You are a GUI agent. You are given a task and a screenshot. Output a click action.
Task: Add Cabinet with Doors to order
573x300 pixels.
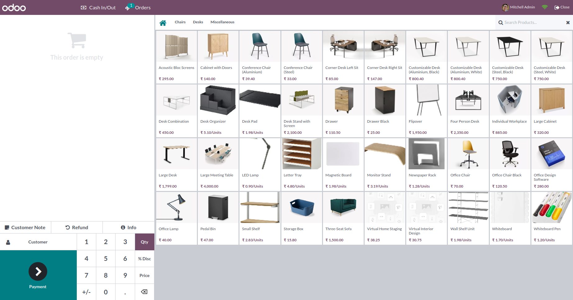tap(218, 57)
